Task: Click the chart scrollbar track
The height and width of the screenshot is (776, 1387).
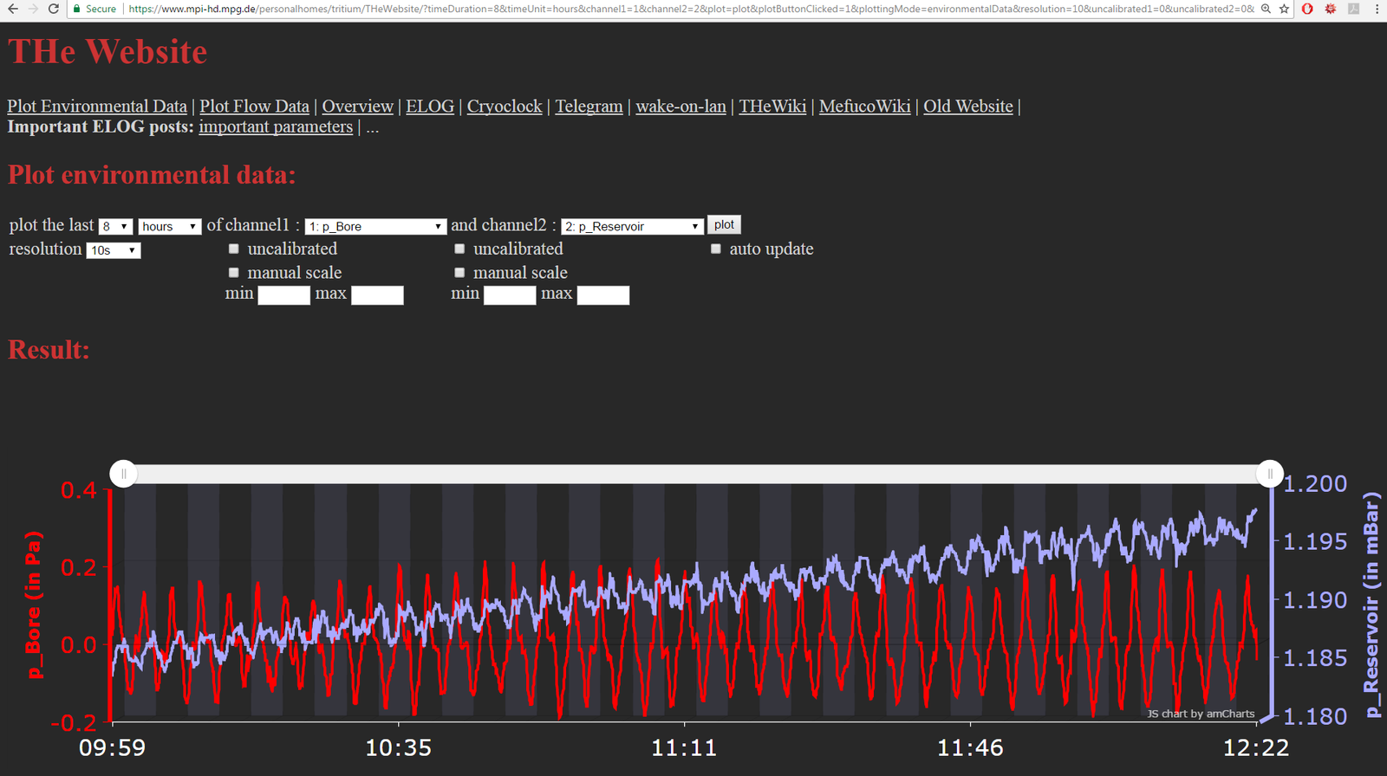Action: coord(697,474)
